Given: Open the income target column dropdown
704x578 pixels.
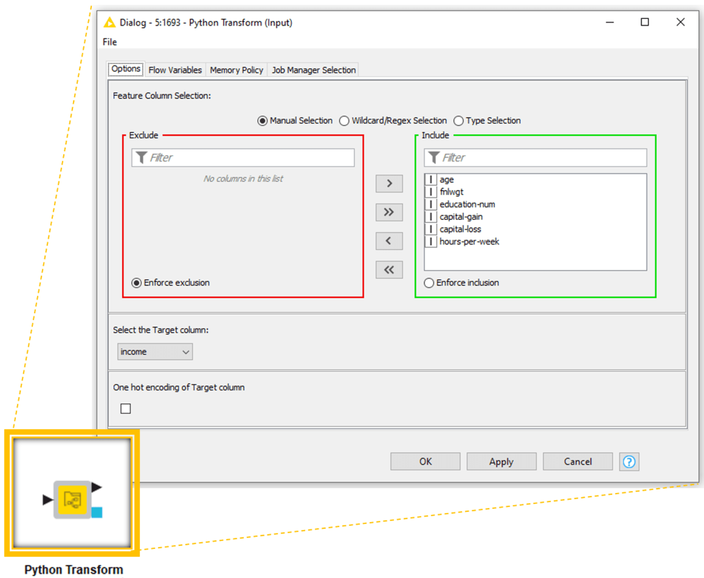Looking at the screenshot, I should pyautogui.click(x=155, y=352).
